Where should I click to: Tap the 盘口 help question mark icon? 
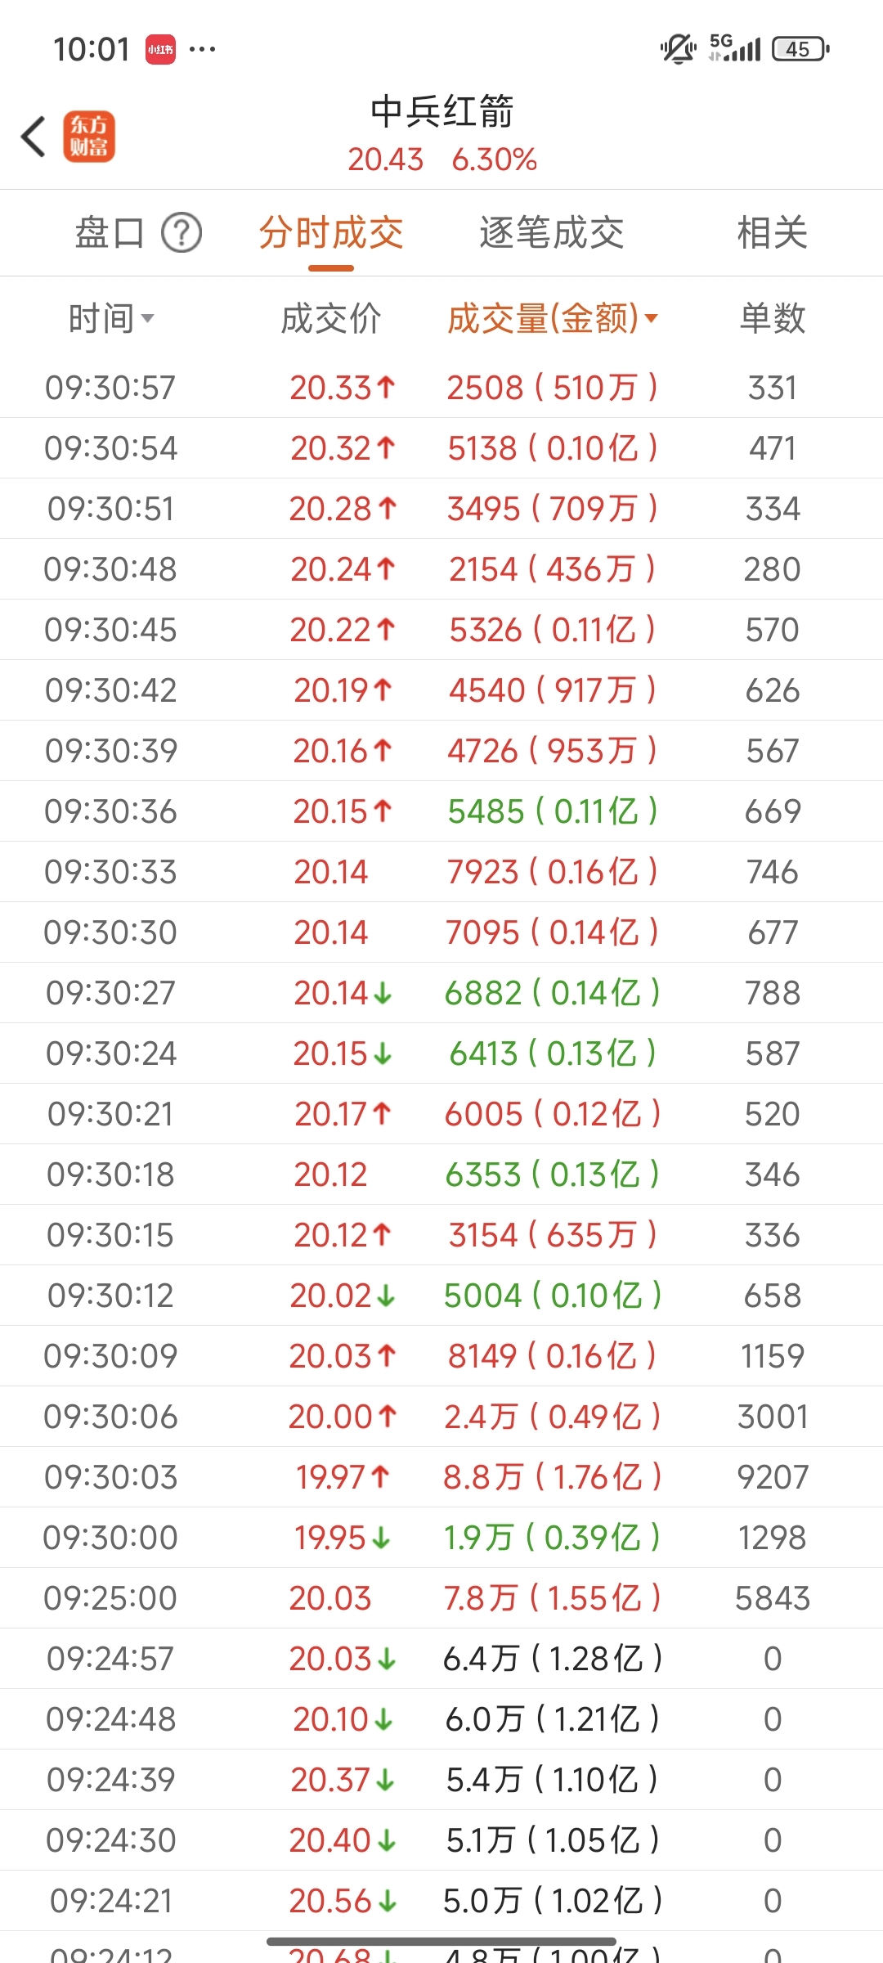click(x=182, y=233)
